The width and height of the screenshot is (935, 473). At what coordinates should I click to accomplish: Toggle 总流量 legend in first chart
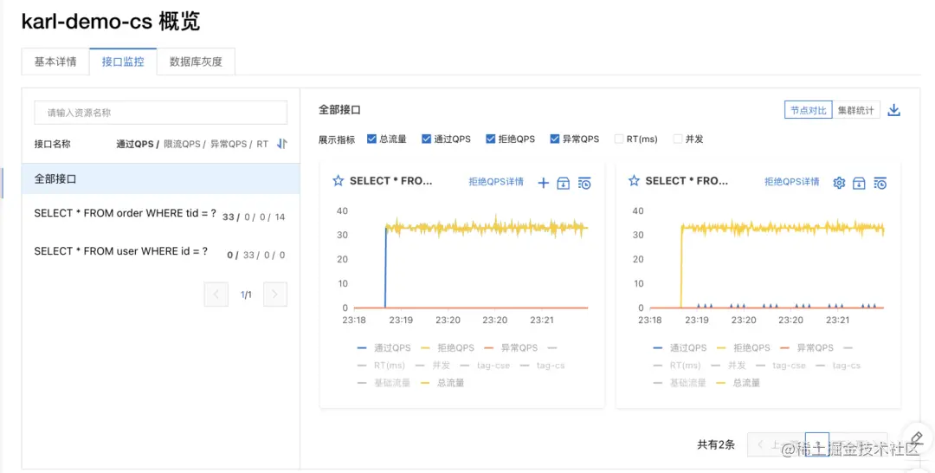pyautogui.click(x=442, y=383)
